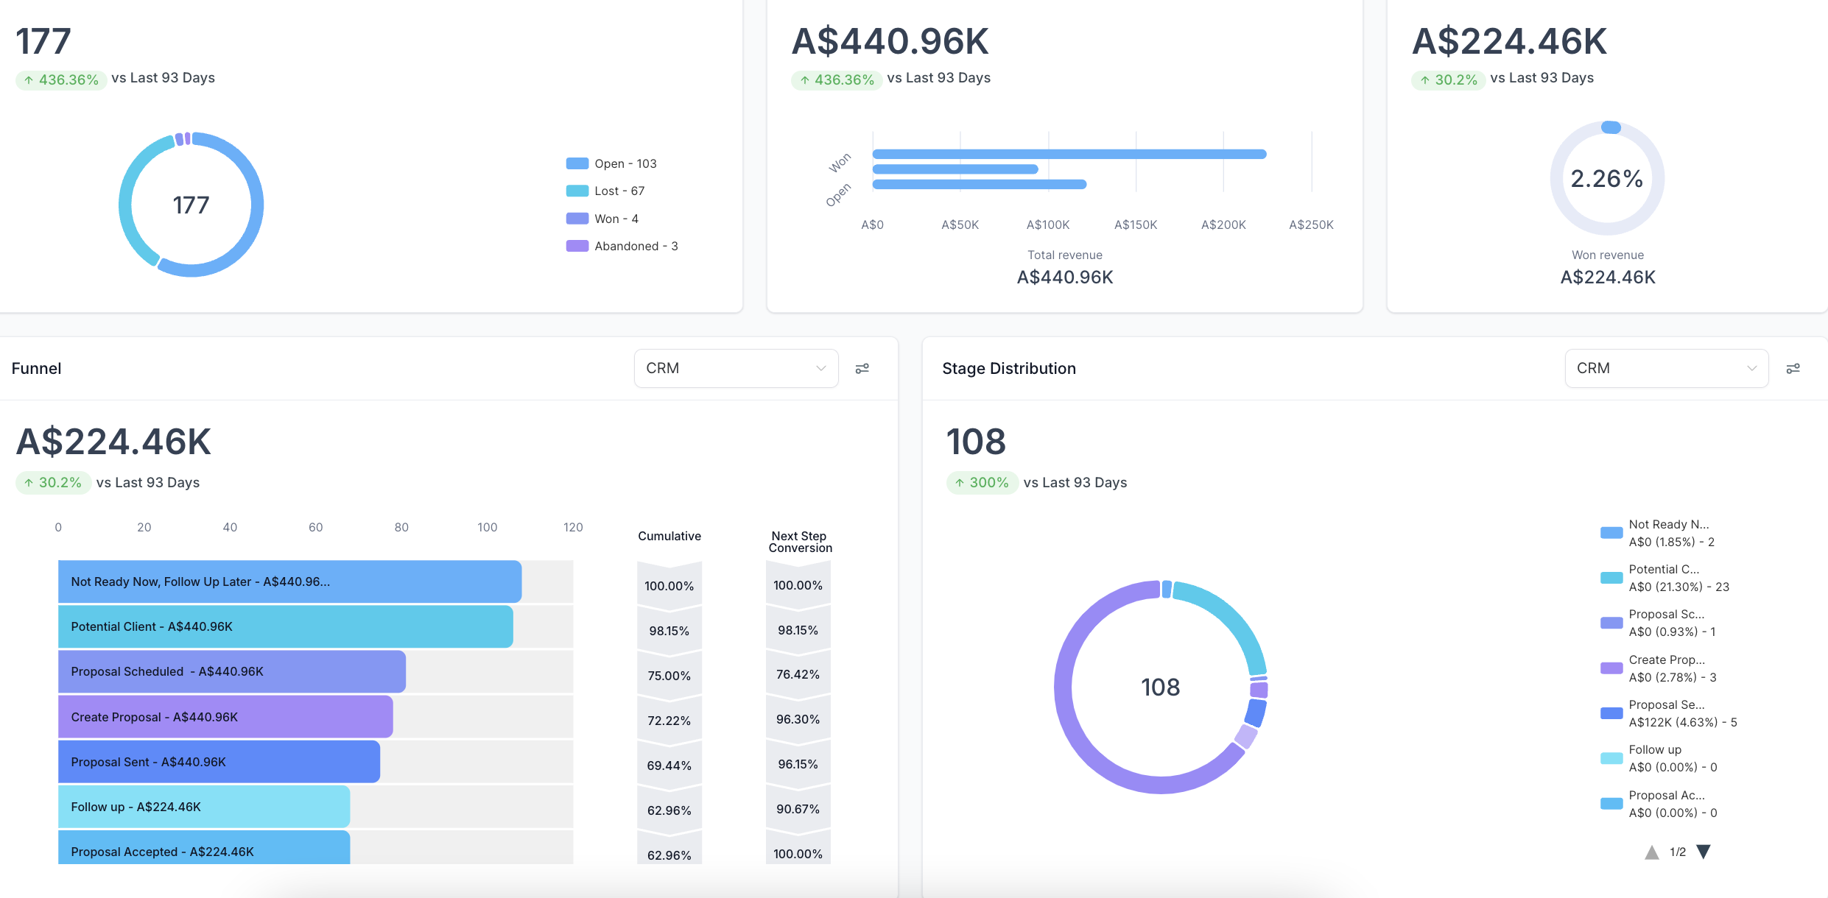Click the 1/2 legend page indicator
The width and height of the screenshot is (1828, 898).
(x=1678, y=852)
